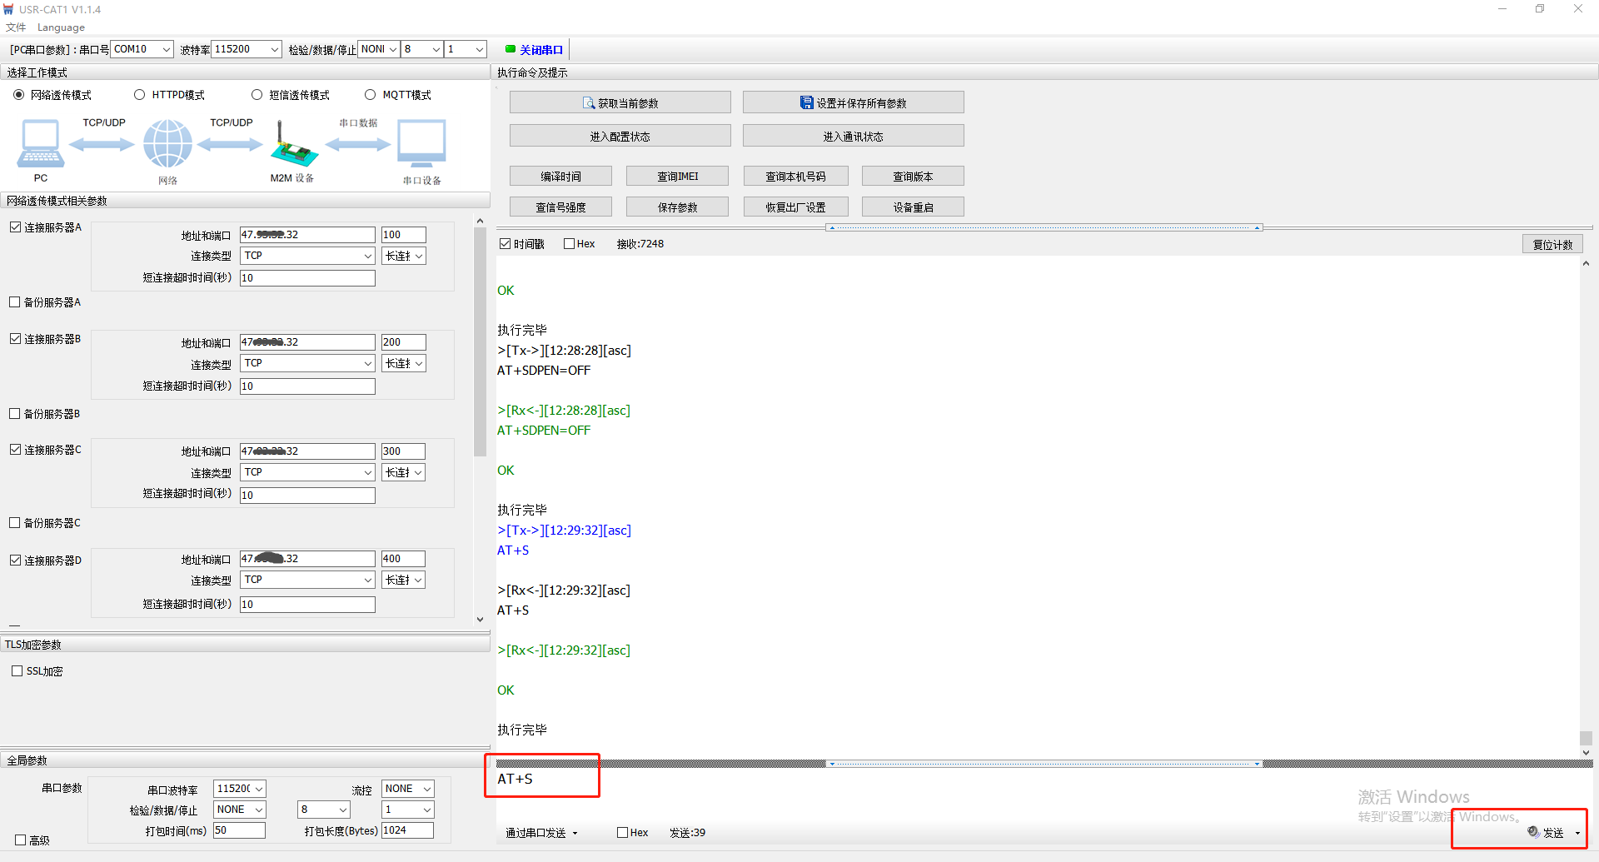Click the PC laptop icon in diagram

click(40, 144)
